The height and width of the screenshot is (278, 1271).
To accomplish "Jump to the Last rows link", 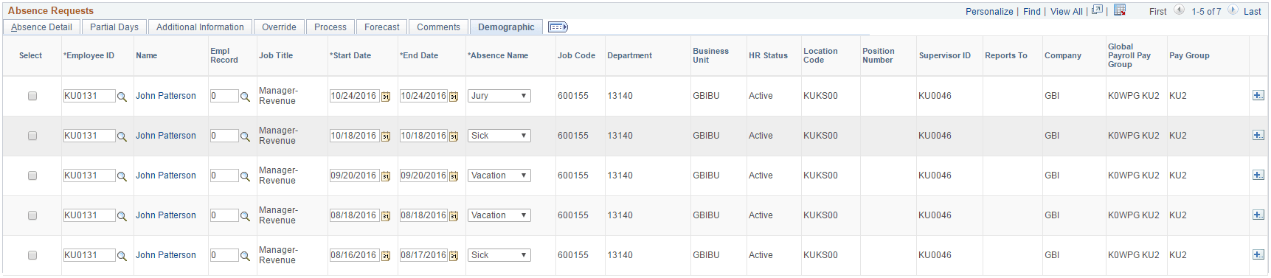I will point(1253,12).
